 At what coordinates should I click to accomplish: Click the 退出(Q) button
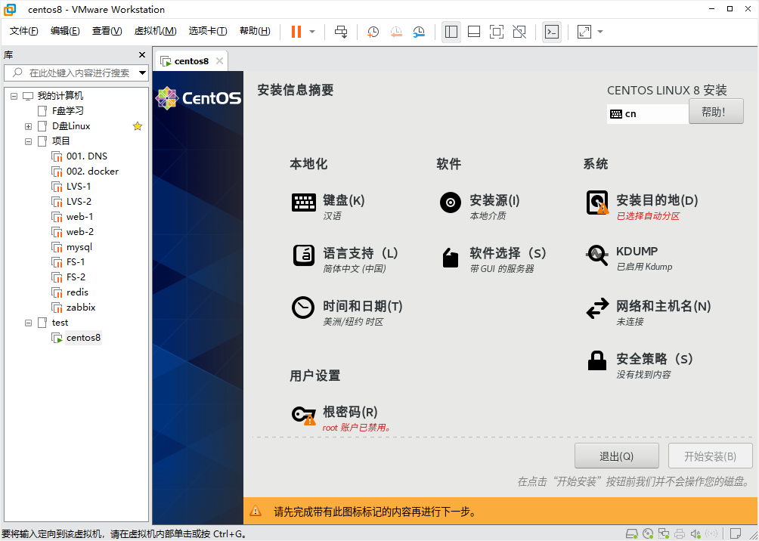pos(617,456)
